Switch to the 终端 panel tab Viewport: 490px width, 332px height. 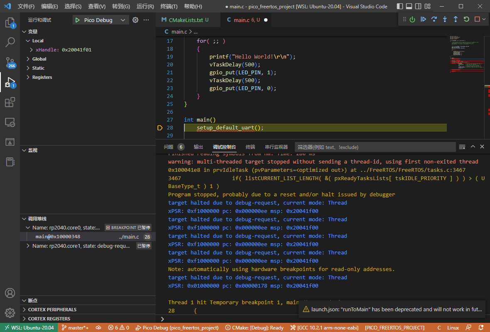pos(250,147)
